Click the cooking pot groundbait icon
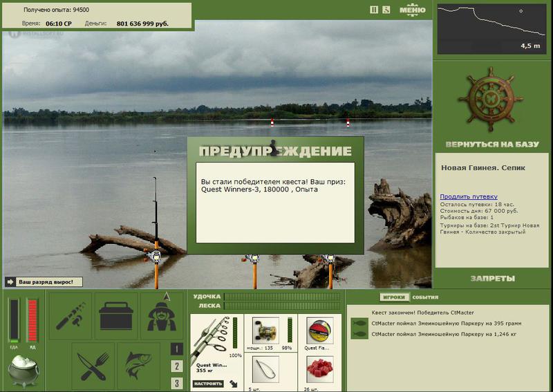Image resolution: width=553 pixels, height=392 pixels. pos(24,371)
